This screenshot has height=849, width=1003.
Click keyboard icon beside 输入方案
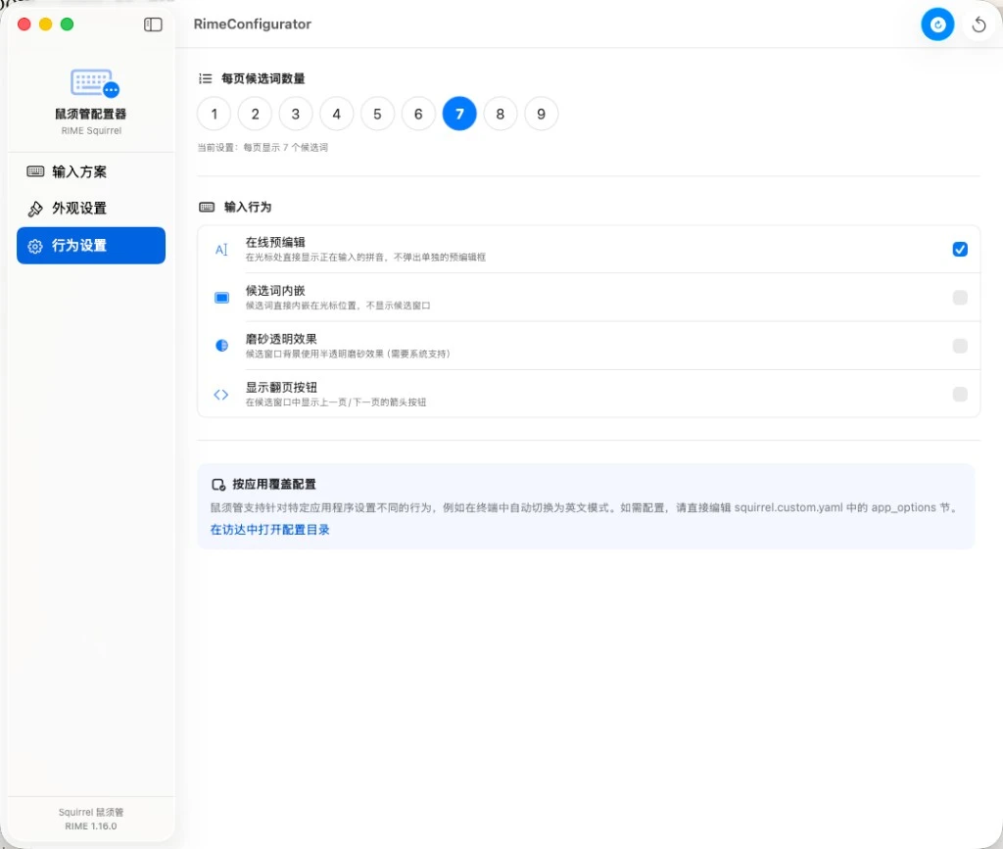(35, 171)
